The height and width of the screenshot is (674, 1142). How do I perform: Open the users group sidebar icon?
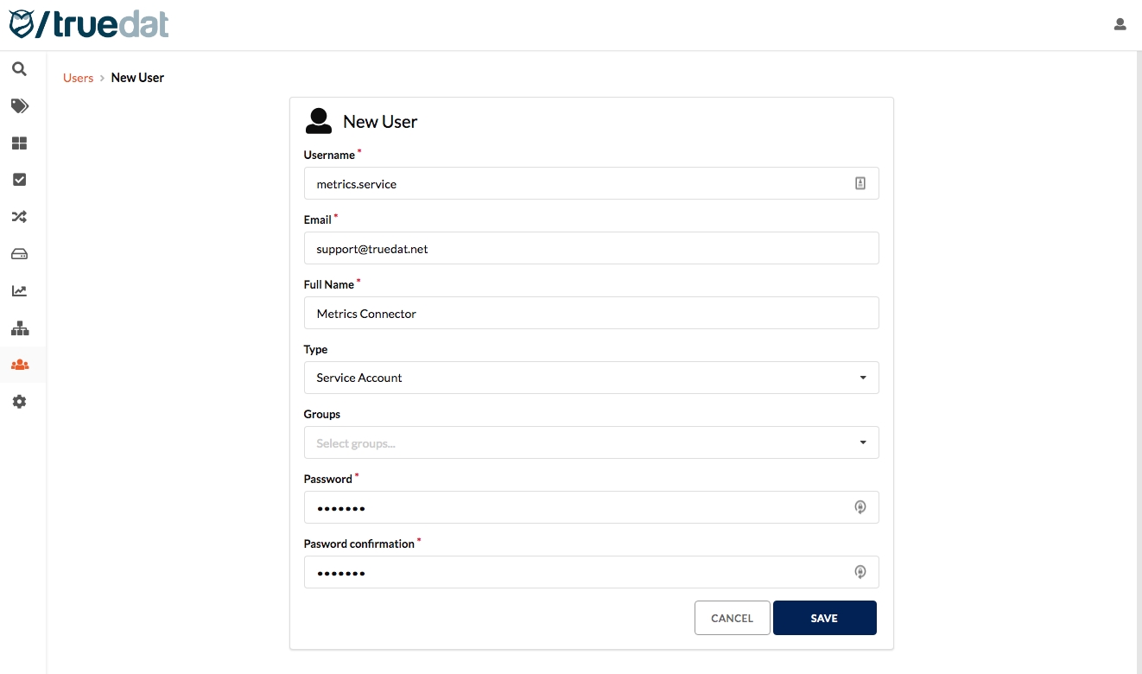pyautogui.click(x=19, y=365)
